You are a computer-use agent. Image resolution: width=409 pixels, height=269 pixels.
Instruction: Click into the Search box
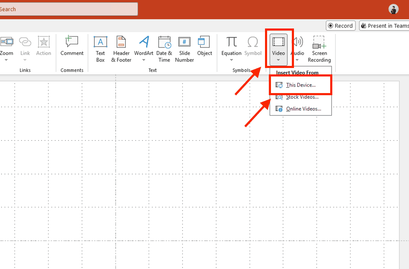[68, 9]
